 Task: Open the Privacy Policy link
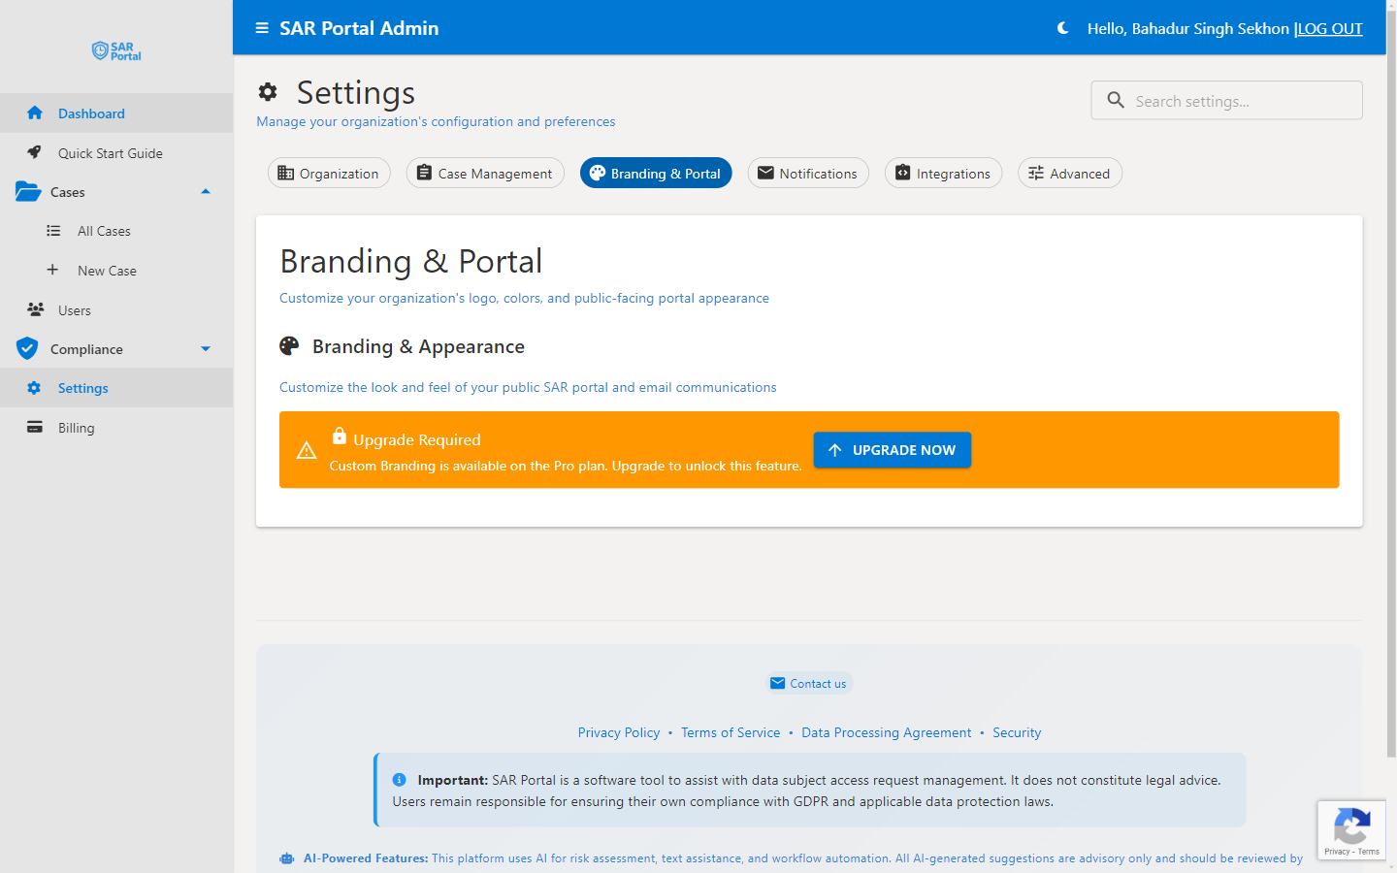(x=619, y=732)
